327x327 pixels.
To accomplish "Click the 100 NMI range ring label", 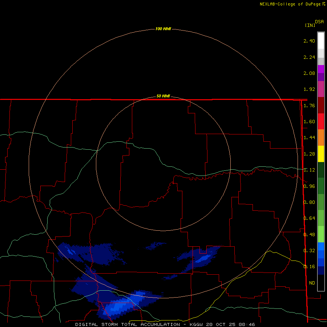I will 163,29.
